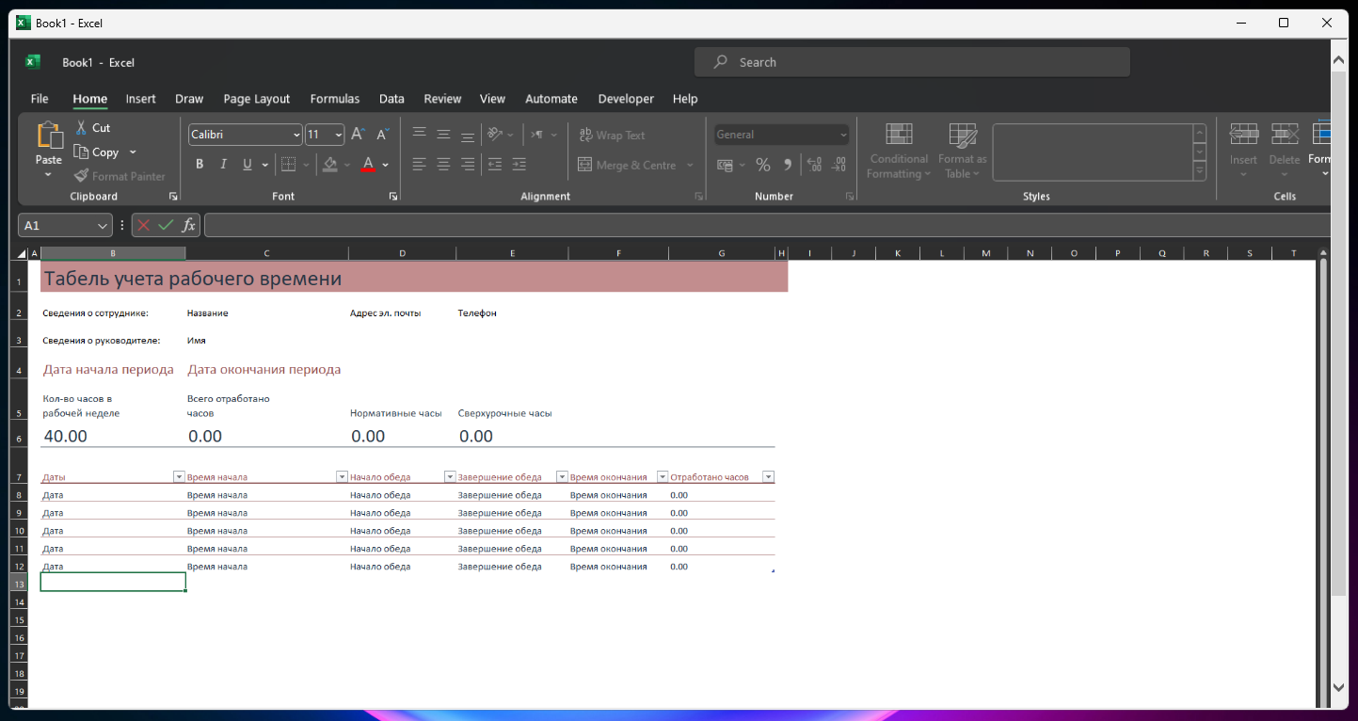Apply Comma Style
1358x721 pixels.
[788, 165]
